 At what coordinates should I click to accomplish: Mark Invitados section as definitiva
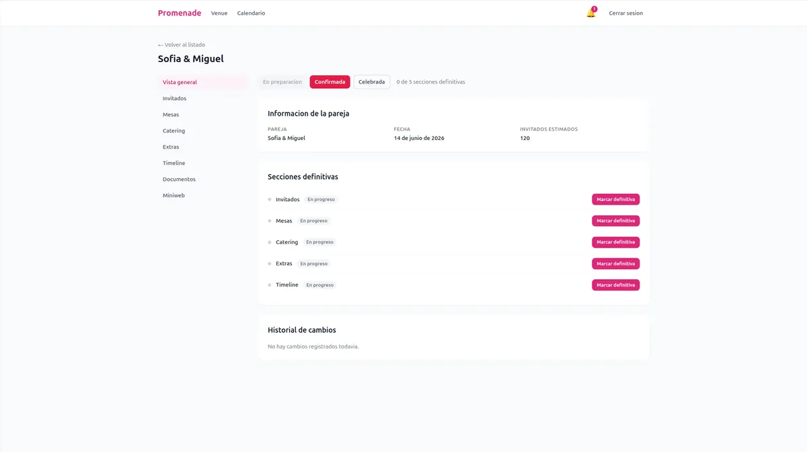[x=615, y=200]
